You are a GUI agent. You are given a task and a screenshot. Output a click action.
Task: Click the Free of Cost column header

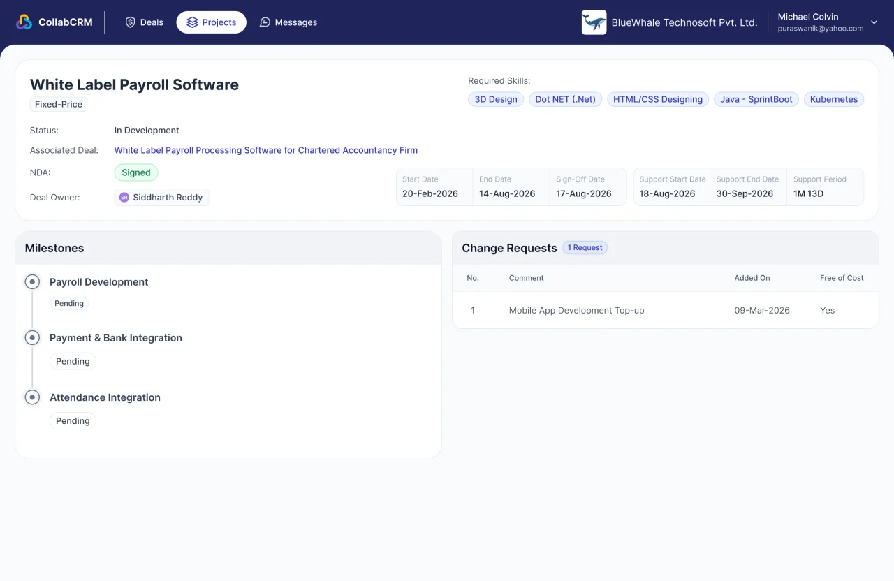pos(842,278)
